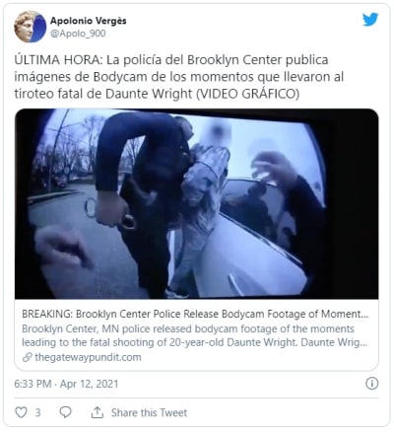The width and height of the screenshot is (394, 432).
Task: Click the card description about Brooklyn Center, MN
Action: tap(194, 335)
